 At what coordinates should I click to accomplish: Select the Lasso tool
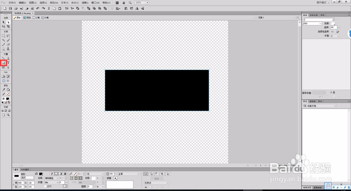(x=8, y=36)
